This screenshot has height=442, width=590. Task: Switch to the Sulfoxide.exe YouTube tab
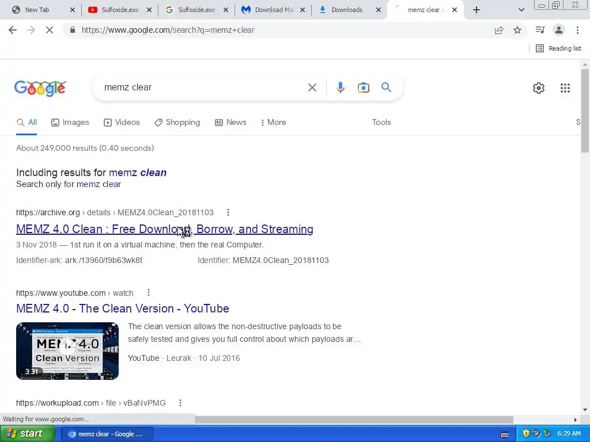click(120, 10)
